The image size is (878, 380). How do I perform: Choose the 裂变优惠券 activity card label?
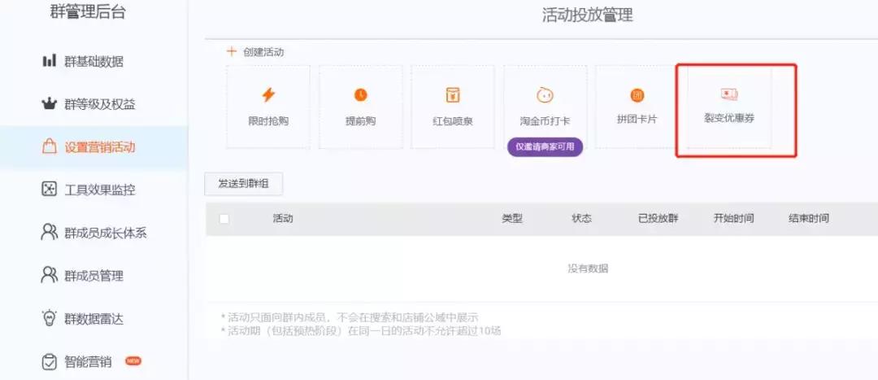click(x=729, y=118)
